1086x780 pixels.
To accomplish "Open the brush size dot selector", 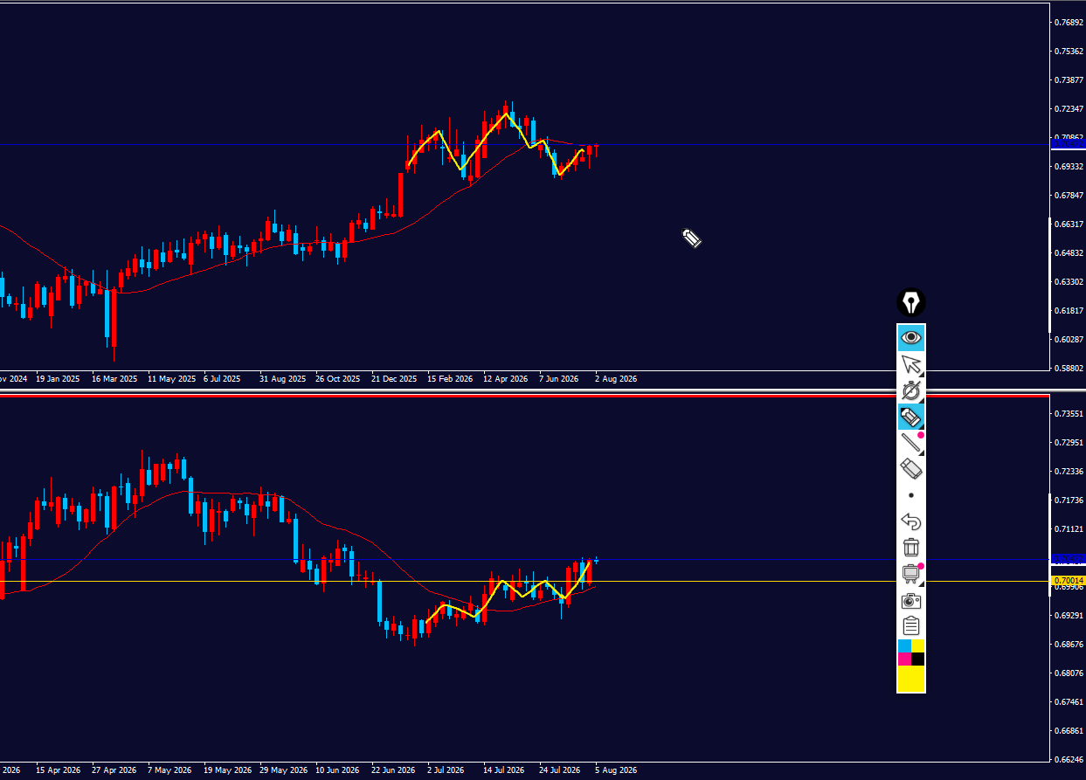I will tap(911, 495).
